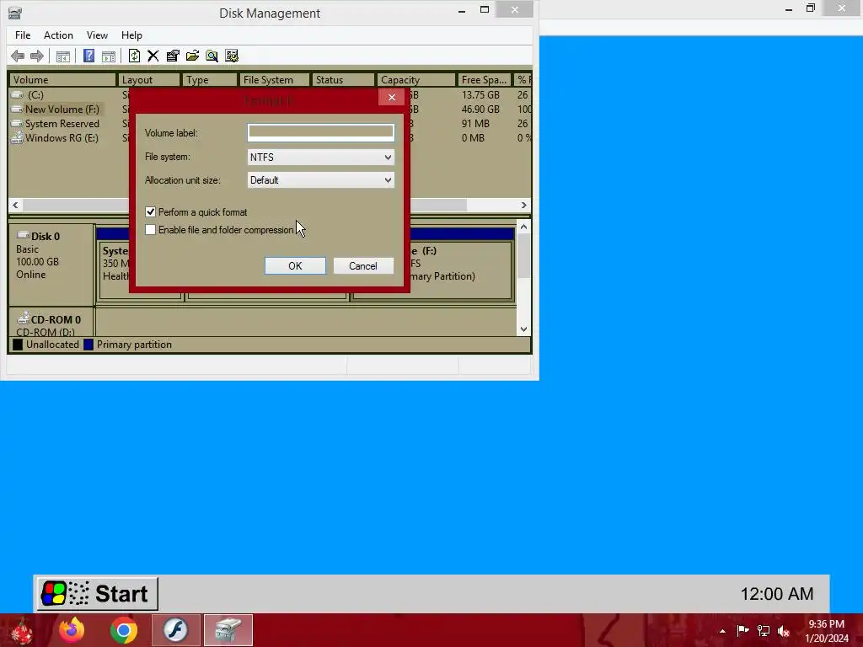Click the Capacity column header
The height and width of the screenshot is (647, 863).
[416, 80]
